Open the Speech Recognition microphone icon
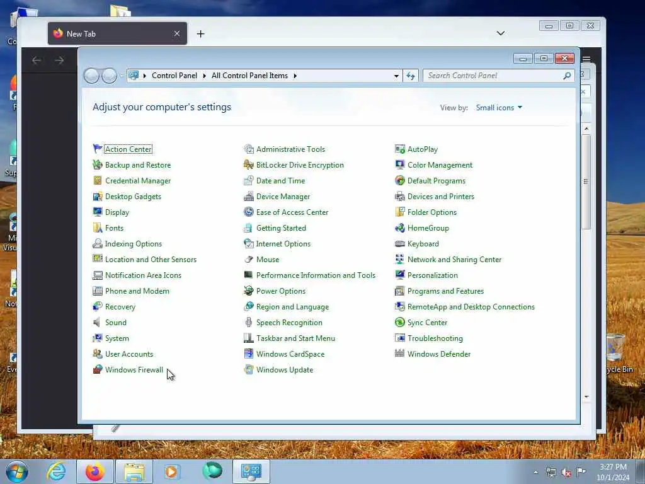645x484 pixels. click(248, 322)
